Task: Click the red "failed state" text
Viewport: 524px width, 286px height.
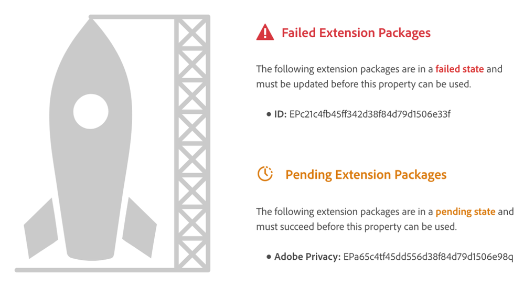Action: [459, 69]
